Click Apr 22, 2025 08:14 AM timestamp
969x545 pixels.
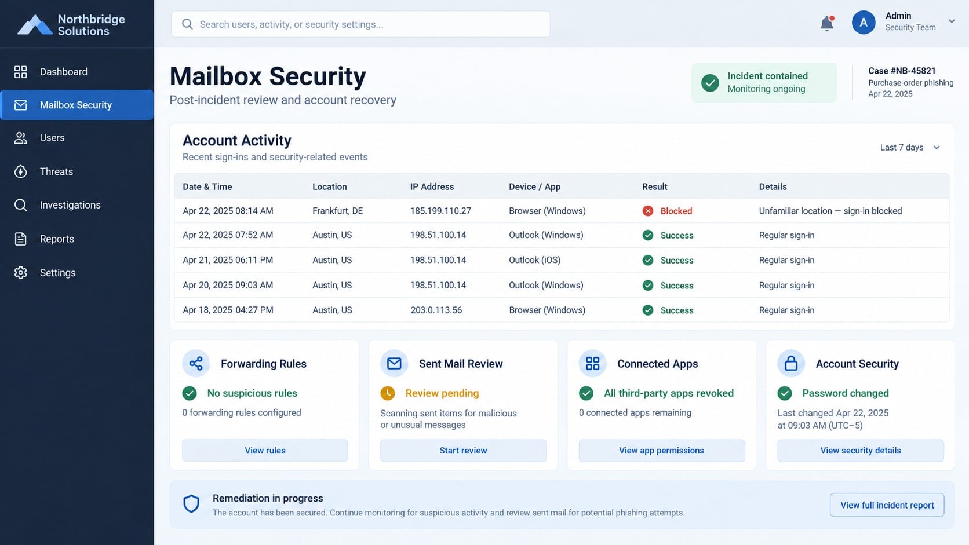228,211
